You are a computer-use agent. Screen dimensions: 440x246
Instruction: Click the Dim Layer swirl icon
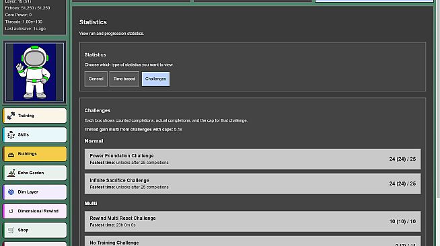coord(11,192)
